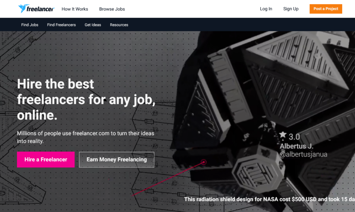
Task: Click the Log In link
Action: coord(266,9)
